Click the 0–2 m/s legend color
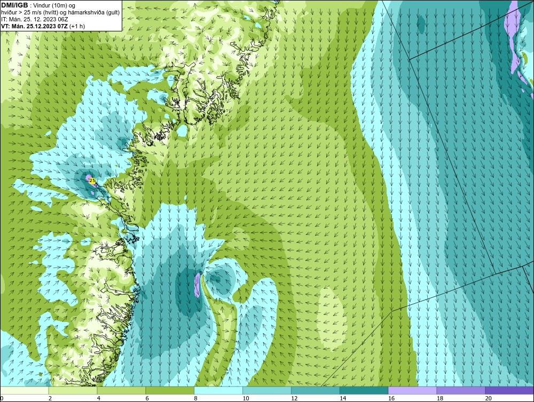Image resolution: width=534 pixels, height=402 pixels. pos(25,390)
